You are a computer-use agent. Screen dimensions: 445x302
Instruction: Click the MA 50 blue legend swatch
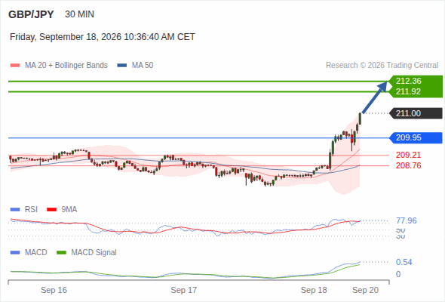coord(121,66)
